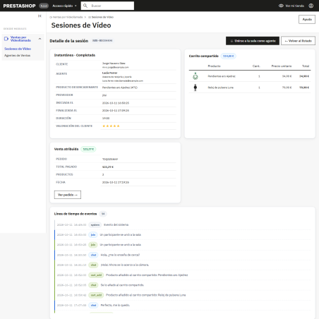
Task: Click the cart_add tag for Reloj de pulsera Luna
Action: click(x=96, y=295)
